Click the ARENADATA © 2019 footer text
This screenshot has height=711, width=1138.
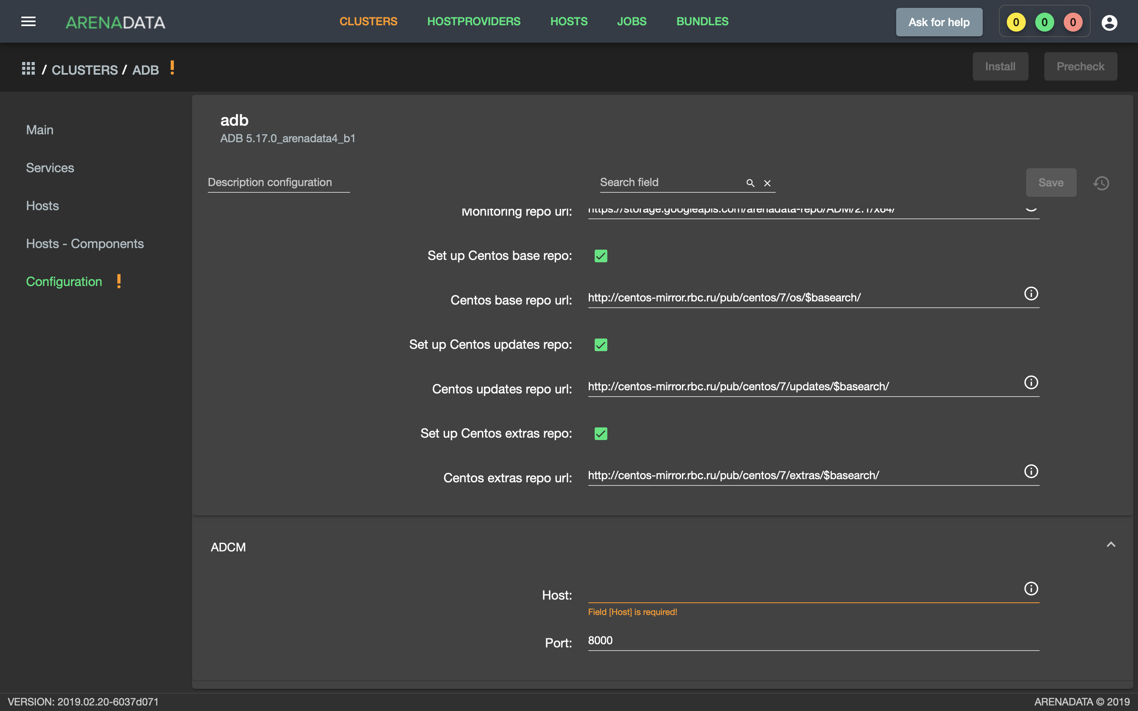[x=1081, y=702]
